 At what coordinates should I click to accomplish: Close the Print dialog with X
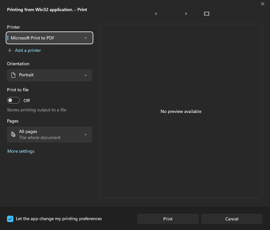pos(262,4)
